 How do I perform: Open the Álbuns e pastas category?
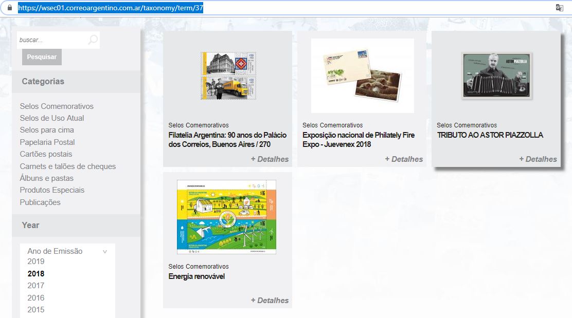(x=47, y=178)
